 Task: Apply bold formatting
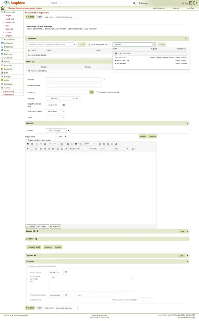tap(28, 149)
